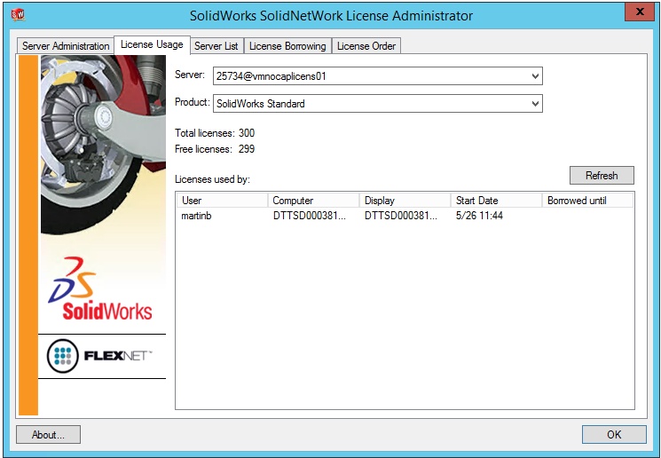Click the About... button

(x=48, y=434)
